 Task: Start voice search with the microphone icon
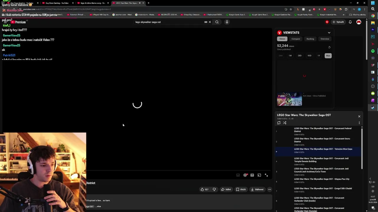pyautogui.click(x=227, y=22)
